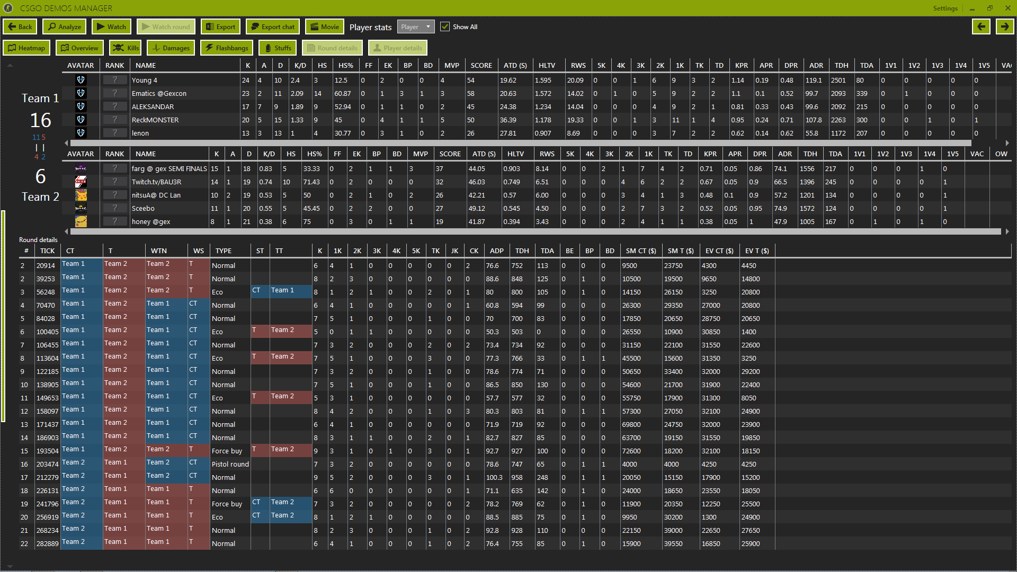The height and width of the screenshot is (572, 1017).
Task: Select player name Ematics @Gexcon
Action: [159, 93]
